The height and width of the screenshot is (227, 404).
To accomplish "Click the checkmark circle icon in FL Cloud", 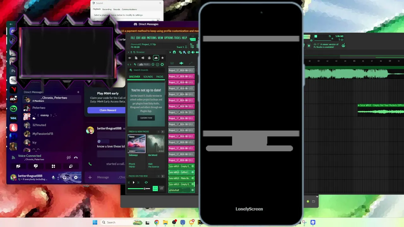I will point(157,65).
